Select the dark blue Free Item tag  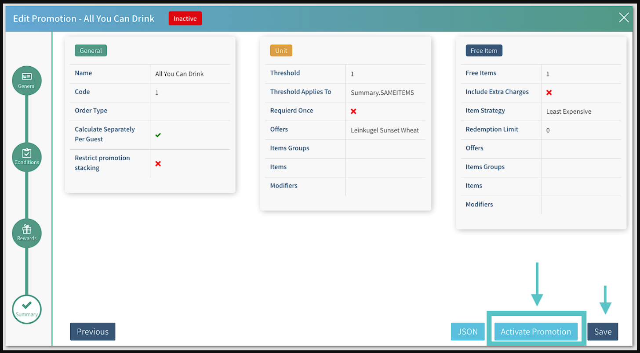[x=484, y=50]
